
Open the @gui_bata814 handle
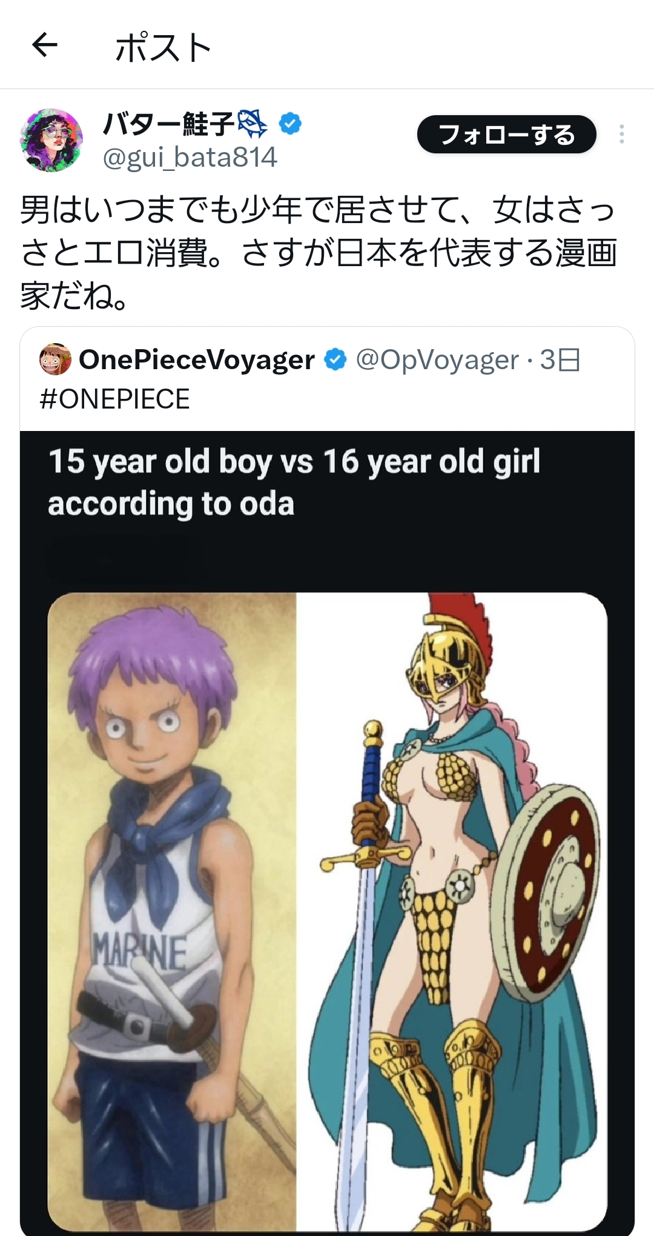click(190, 158)
